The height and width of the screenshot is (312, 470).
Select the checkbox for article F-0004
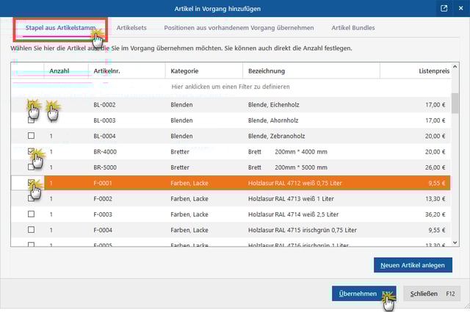pos(31,229)
